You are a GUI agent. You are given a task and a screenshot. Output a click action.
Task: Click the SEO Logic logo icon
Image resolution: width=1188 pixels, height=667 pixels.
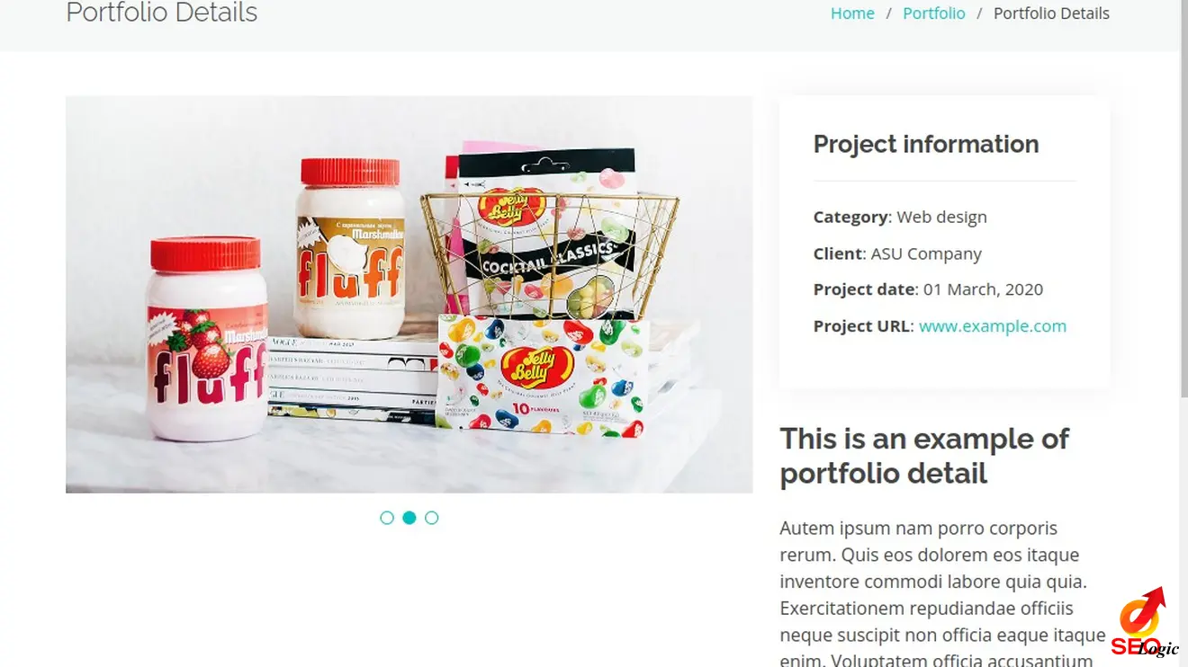pos(1144,622)
